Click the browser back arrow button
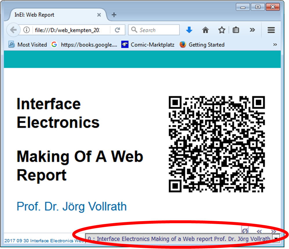 click(x=13, y=30)
